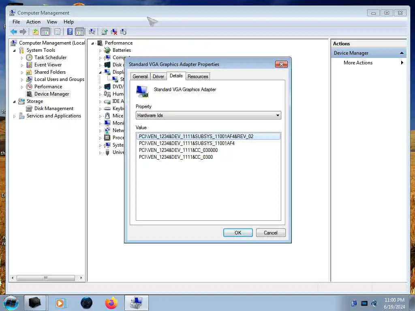Click the Shared Folders icon
This screenshot has height=311, width=415.
[x=29, y=72]
